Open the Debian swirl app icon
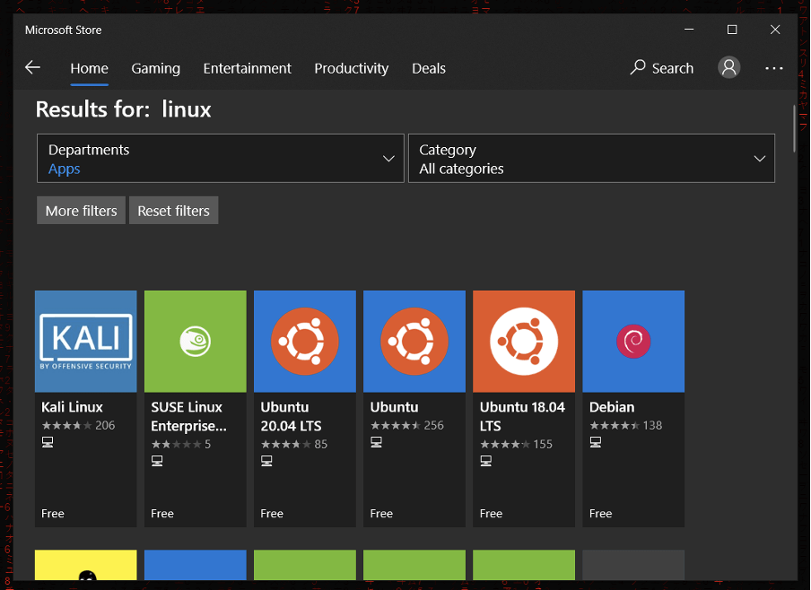The width and height of the screenshot is (811, 590). point(633,341)
